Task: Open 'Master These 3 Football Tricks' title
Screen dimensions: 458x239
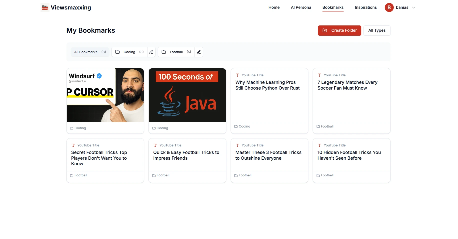Action: (268, 155)
